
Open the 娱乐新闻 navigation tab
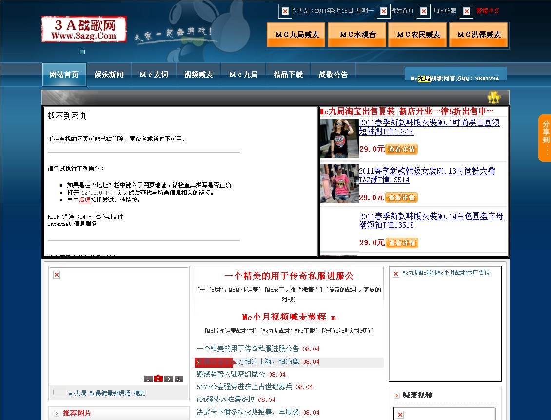click(109, 75)
